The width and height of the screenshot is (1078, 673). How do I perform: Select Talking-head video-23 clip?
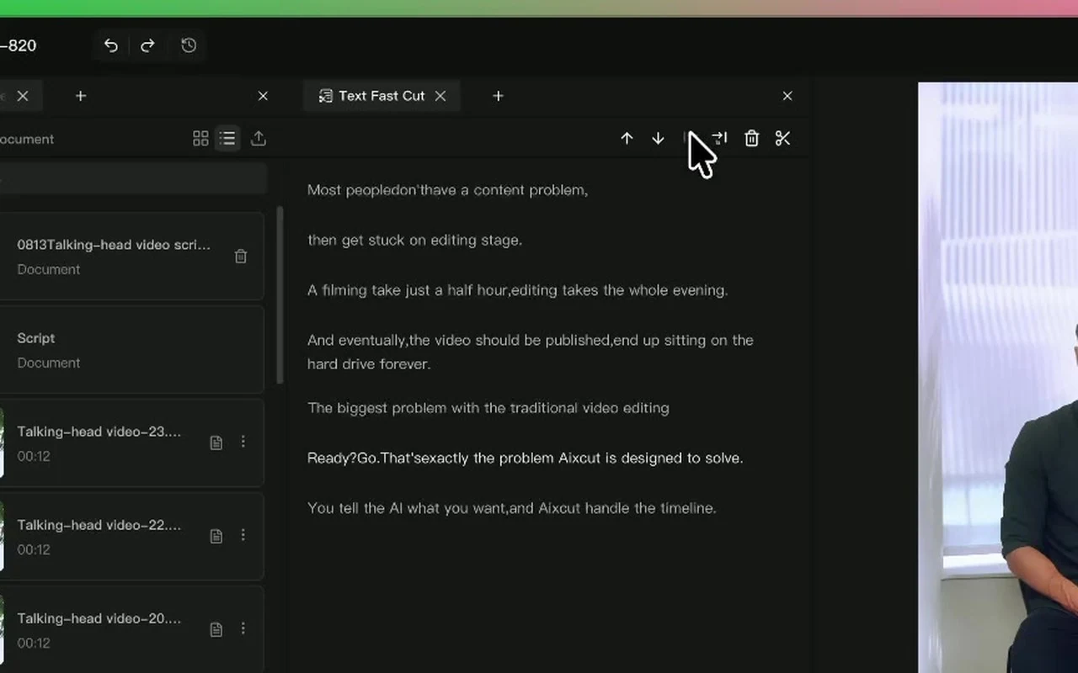[x=131, y=442]
